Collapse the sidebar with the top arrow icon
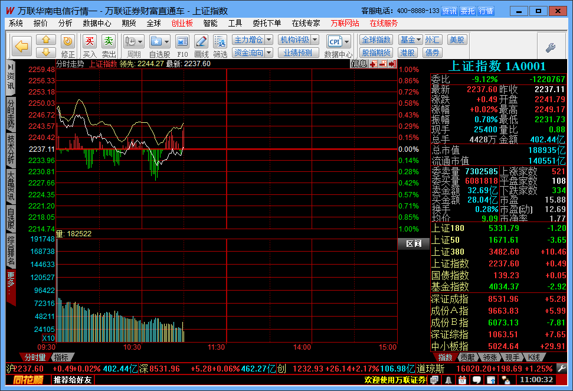The width and height of the screenshot is (573, 391). click(x=10, y=67)
